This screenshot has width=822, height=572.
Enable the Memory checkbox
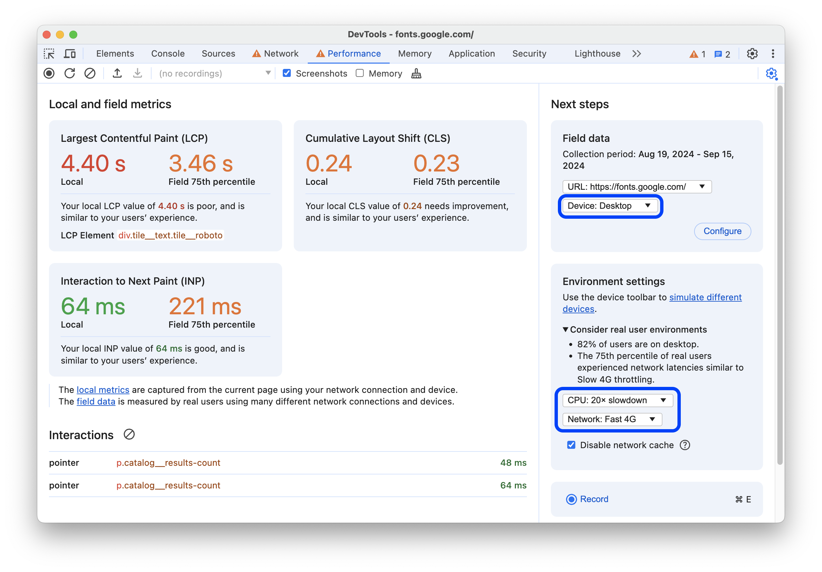click(360, 74)
